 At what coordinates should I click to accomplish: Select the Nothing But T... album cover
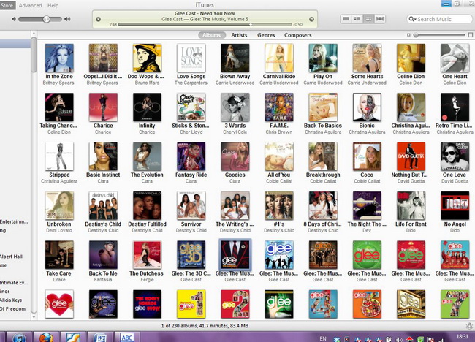(x=411, y=156)
